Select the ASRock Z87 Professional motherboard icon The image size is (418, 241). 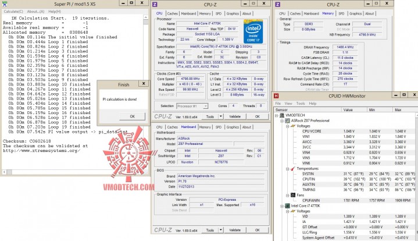[288, 120]
